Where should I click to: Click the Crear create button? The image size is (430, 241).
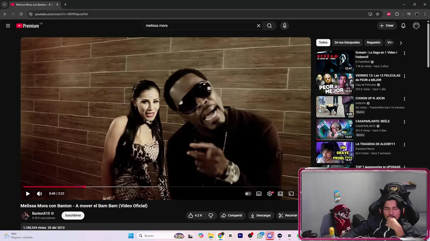[x=387, y=26]
